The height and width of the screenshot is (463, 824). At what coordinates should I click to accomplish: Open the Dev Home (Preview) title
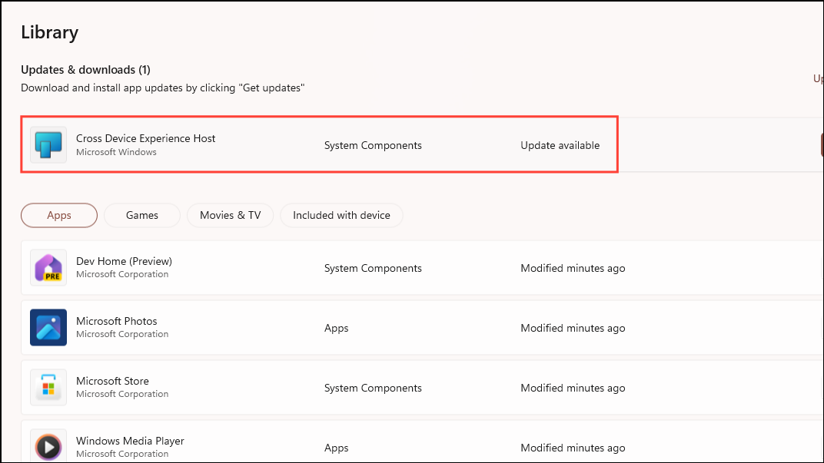click(x=124, y=262)
